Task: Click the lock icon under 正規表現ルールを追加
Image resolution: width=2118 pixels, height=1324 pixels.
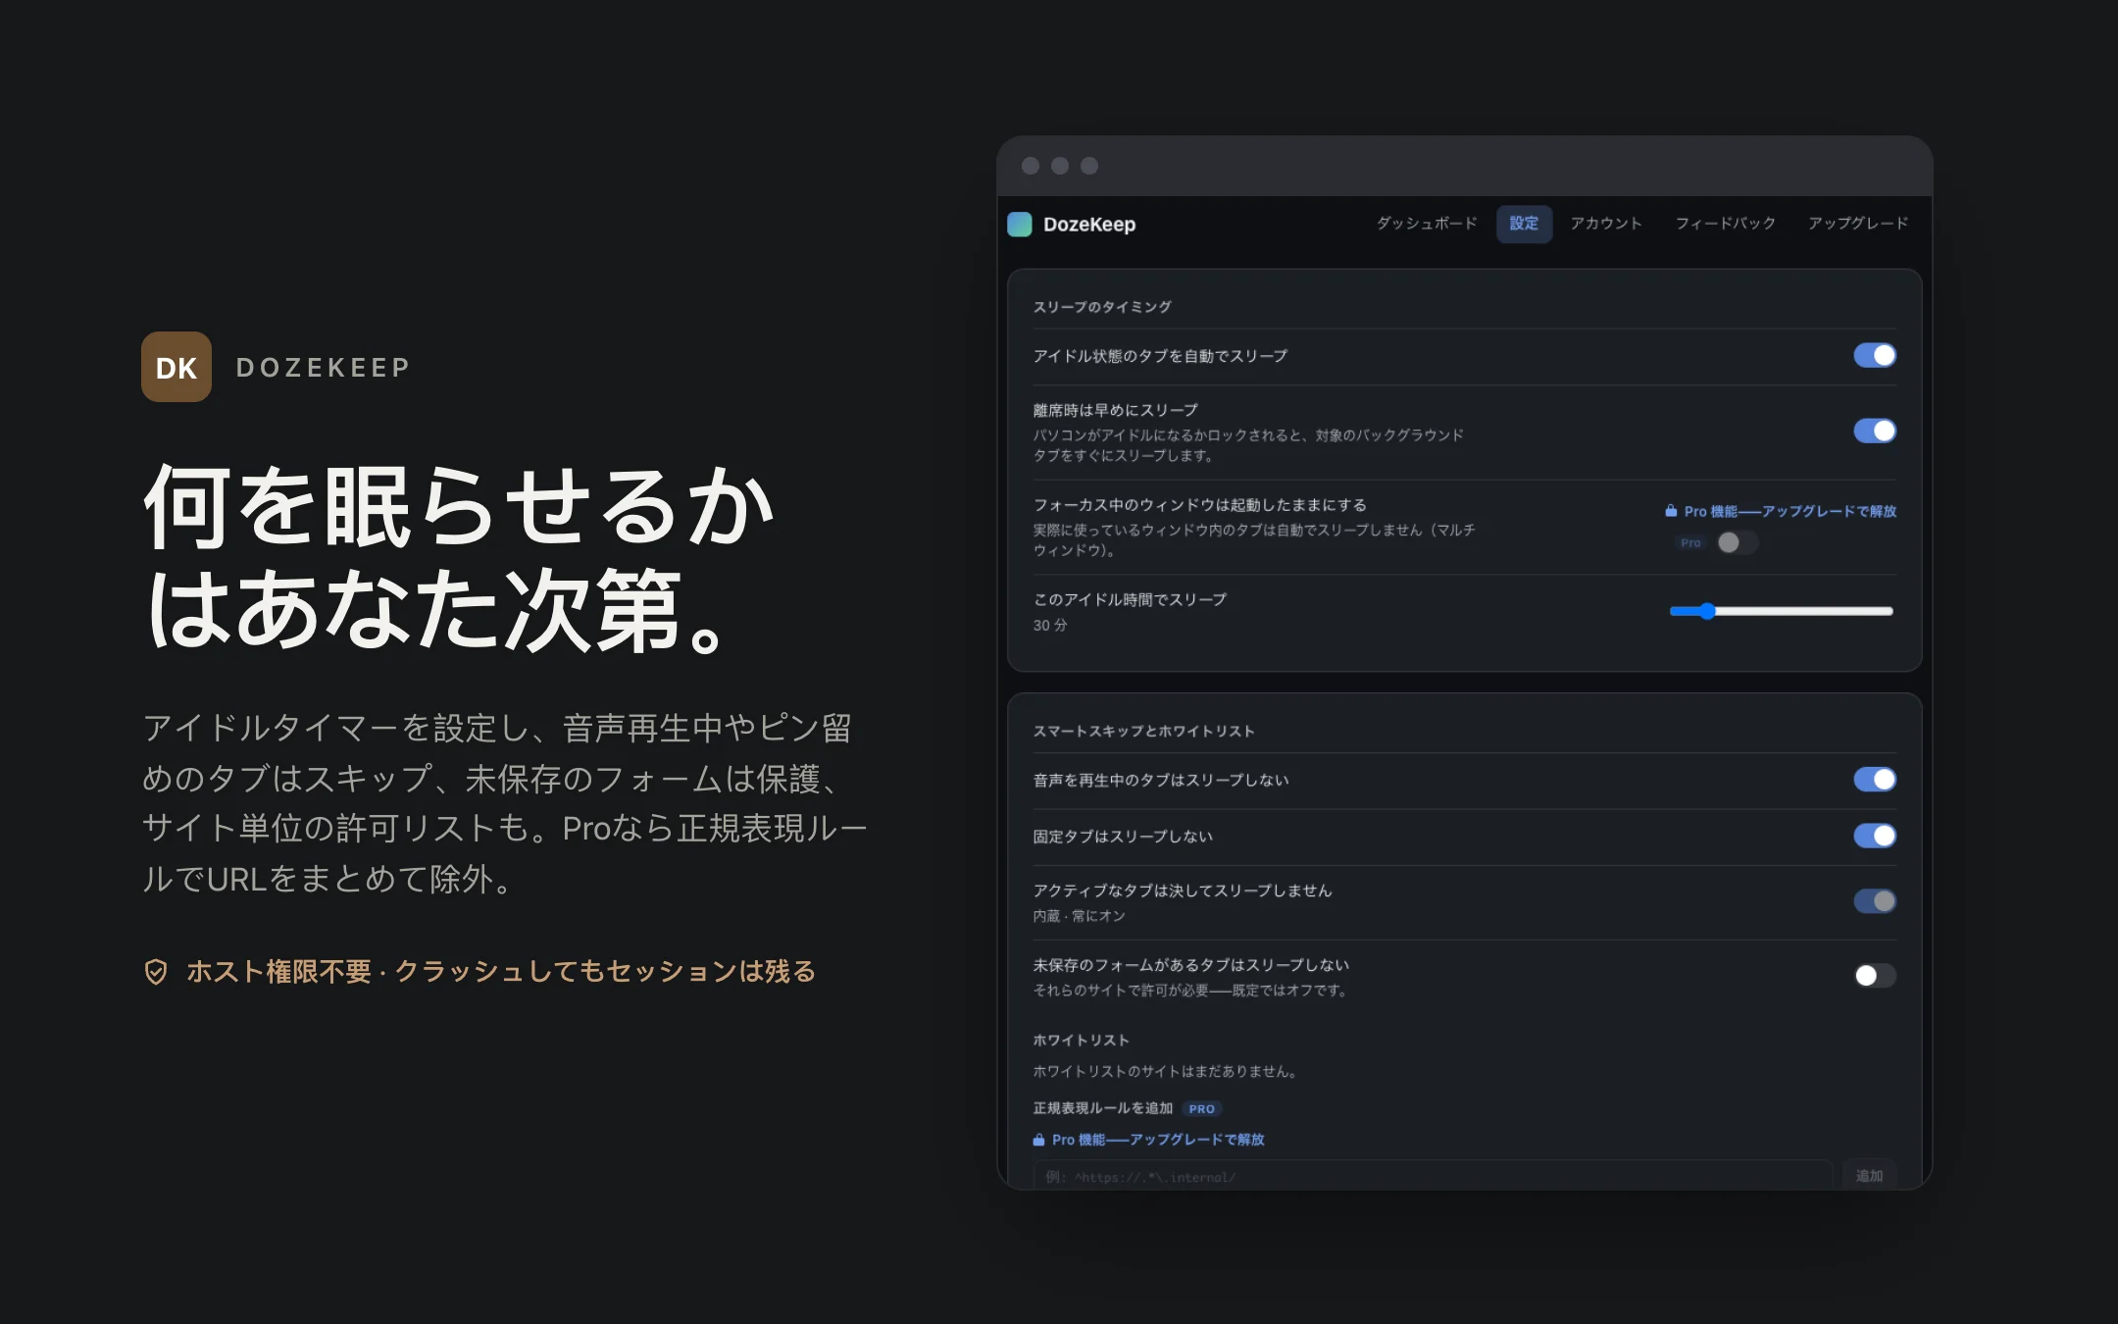Action: click(1038, 1140)
